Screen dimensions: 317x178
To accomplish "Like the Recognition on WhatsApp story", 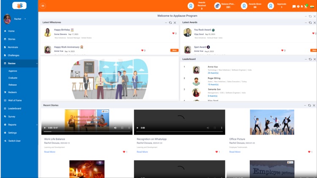I will coord(216,152).
